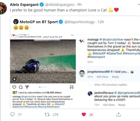Open the crashed motorcycle photo
Image resolution: width=140 pixels, height=121 pixels.
[43, 61]
